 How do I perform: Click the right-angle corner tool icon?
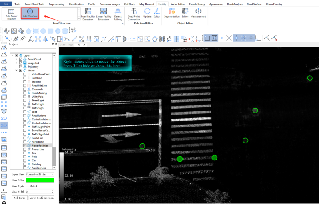(x=258, y=38)
